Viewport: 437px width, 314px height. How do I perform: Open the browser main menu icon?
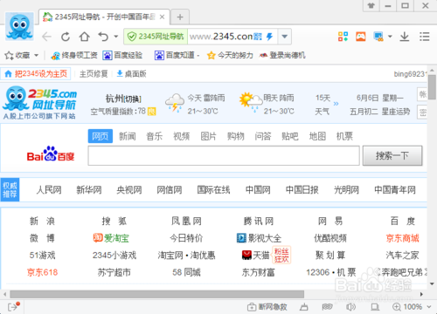[x=425, y=37]
